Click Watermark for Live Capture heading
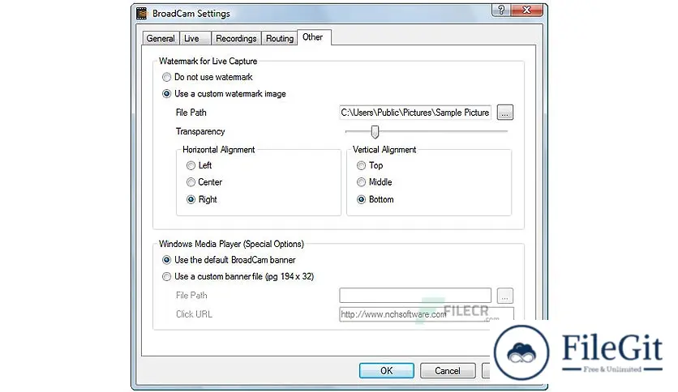The width and height of the screenshot is (678, 392). pos(208,62)
